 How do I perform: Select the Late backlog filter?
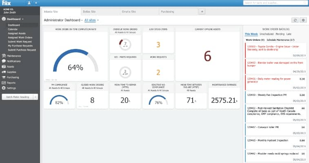289,34
